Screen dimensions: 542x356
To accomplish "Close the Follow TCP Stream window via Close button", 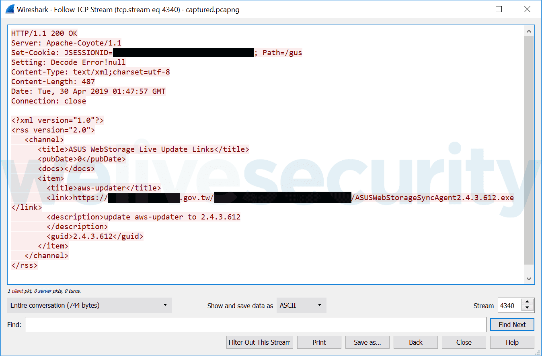I will point(464,342).
